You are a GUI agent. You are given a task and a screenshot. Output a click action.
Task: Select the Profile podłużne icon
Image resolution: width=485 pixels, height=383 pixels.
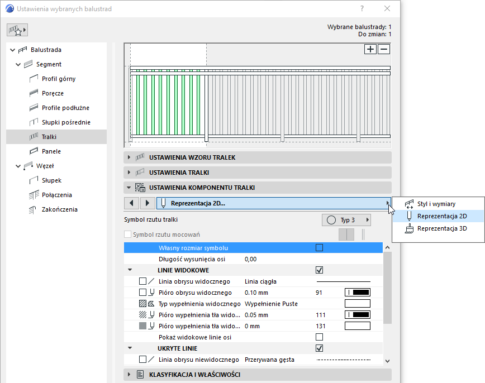(34, 108)
